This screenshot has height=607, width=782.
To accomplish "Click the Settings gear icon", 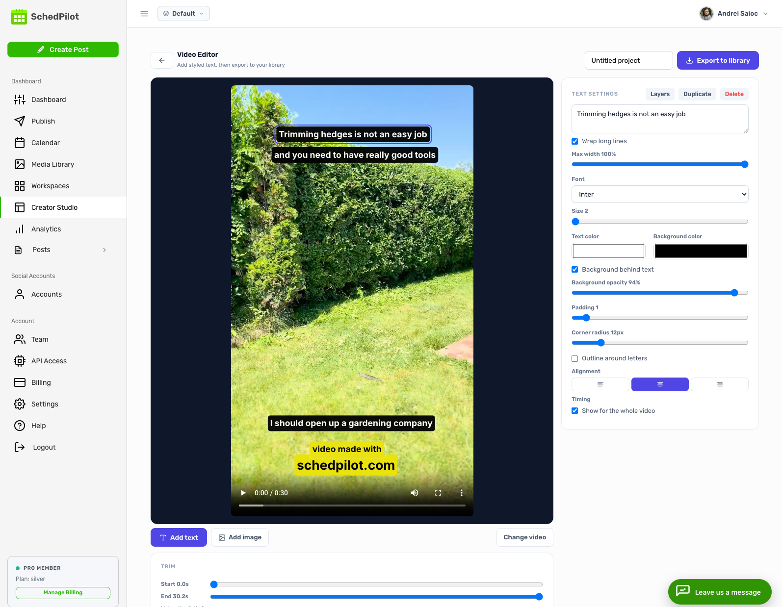I will point(20,404).
